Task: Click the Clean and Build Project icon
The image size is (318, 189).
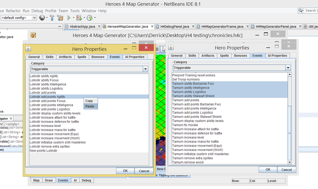Action: tap(60, 18)
